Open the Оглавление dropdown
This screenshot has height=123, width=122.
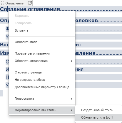[x=16, y=3]
